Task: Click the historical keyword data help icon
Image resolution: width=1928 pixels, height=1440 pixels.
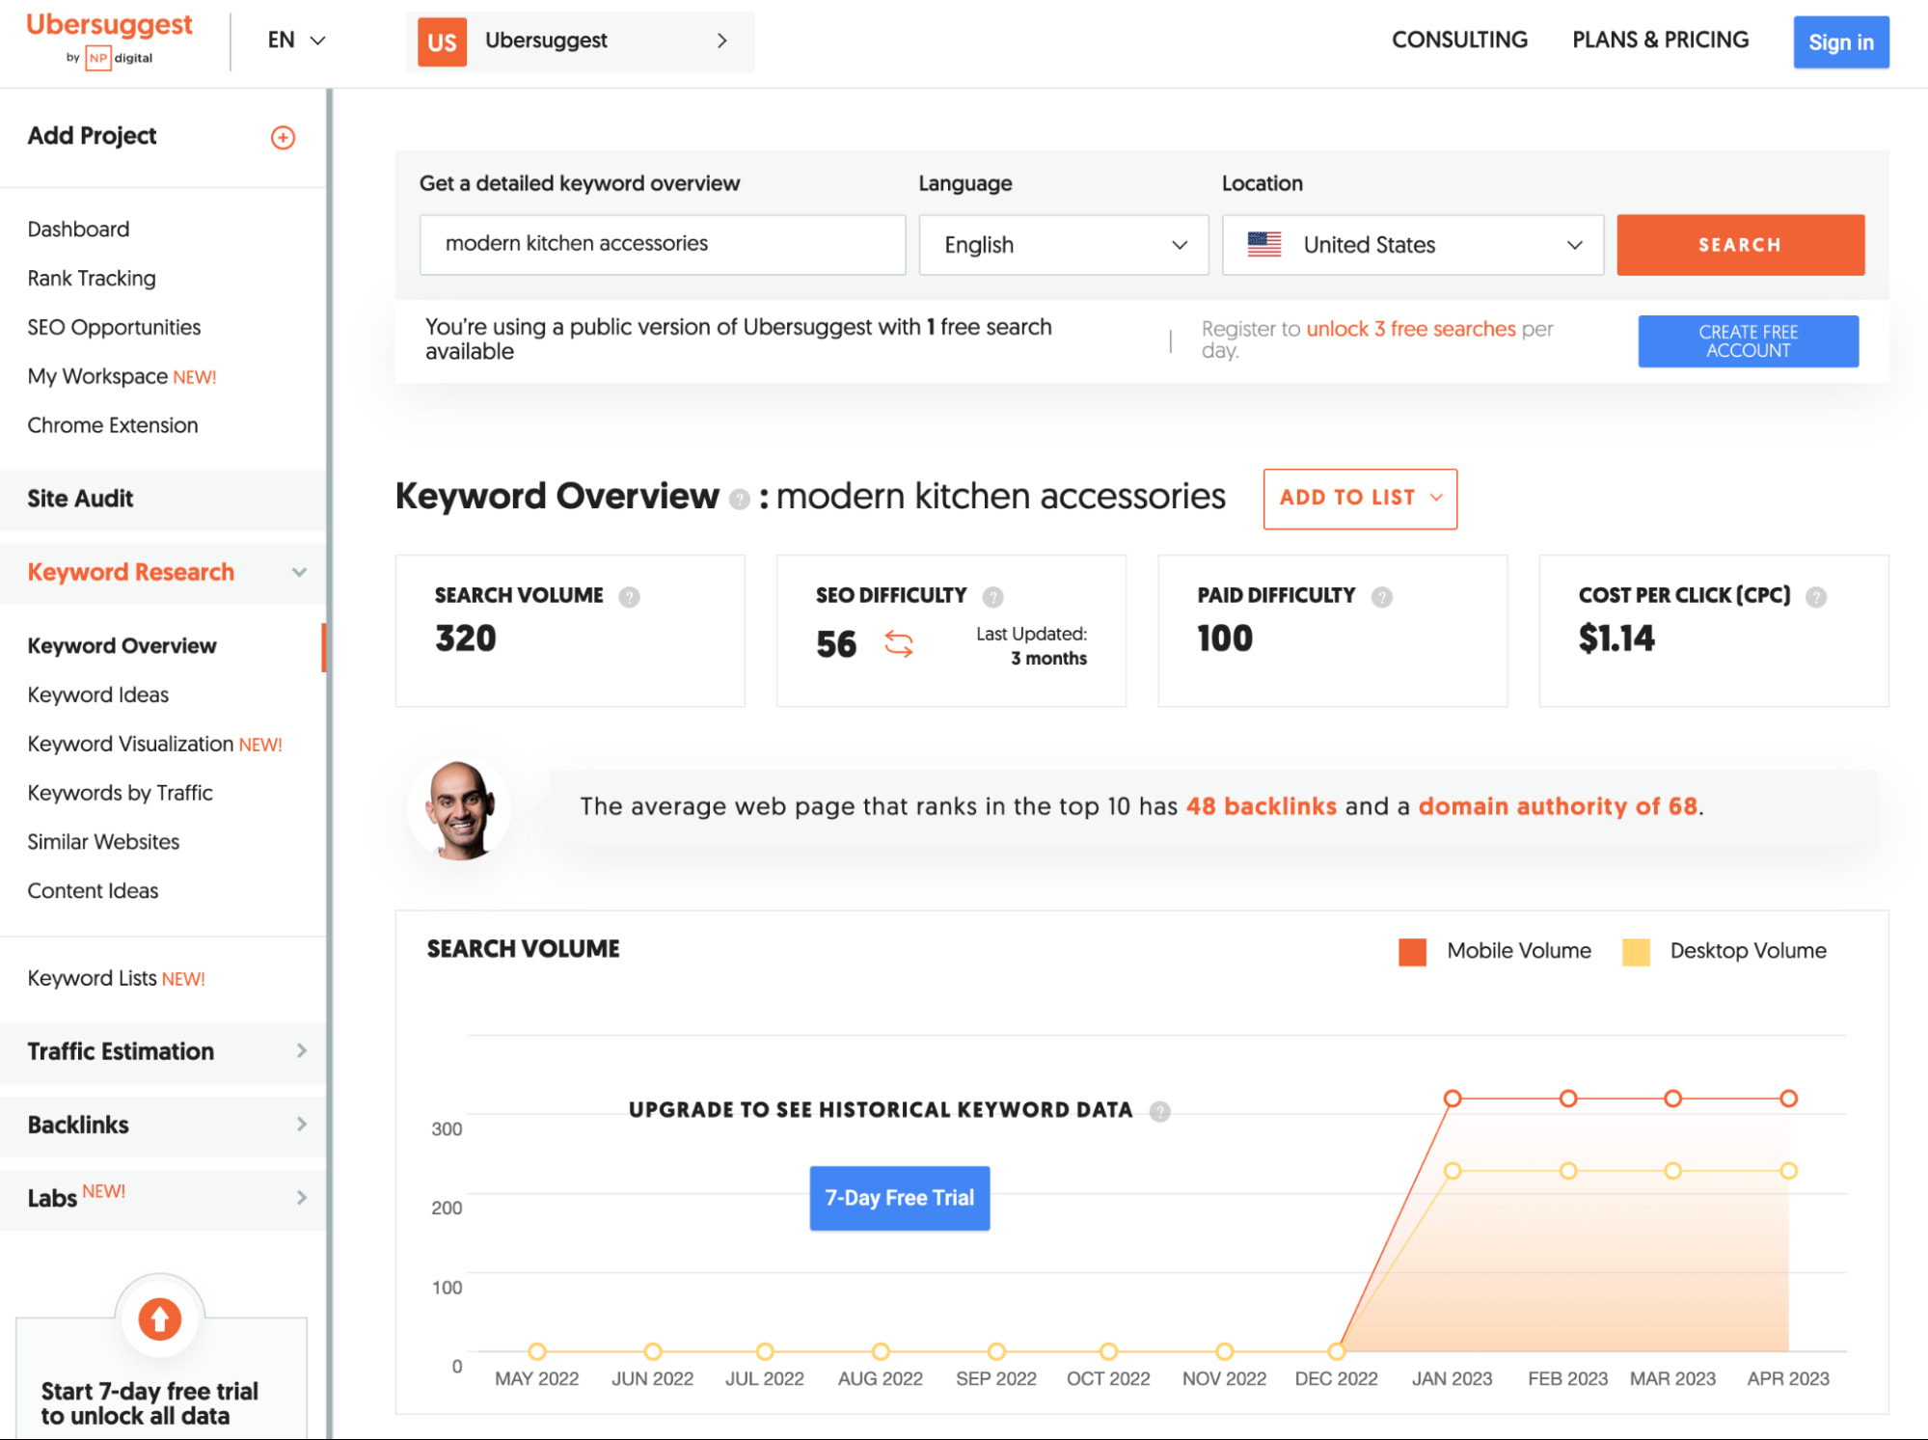Action: coord(1159,1111)
